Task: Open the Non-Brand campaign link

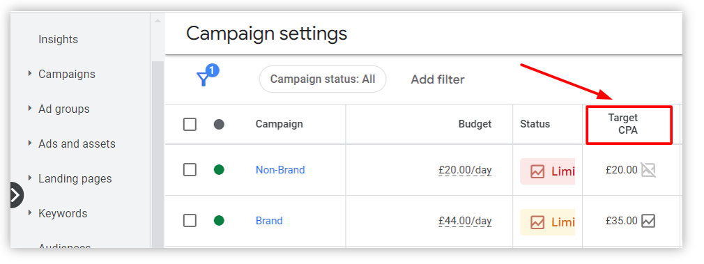Action: pyautogui.click(x=280, y=170)
